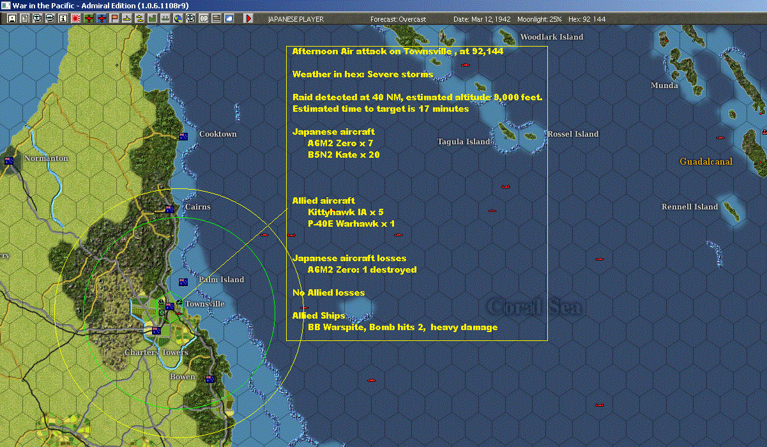Click the JAPANESE PLAYER status text

pyautogui.click(x=296, y=19)
